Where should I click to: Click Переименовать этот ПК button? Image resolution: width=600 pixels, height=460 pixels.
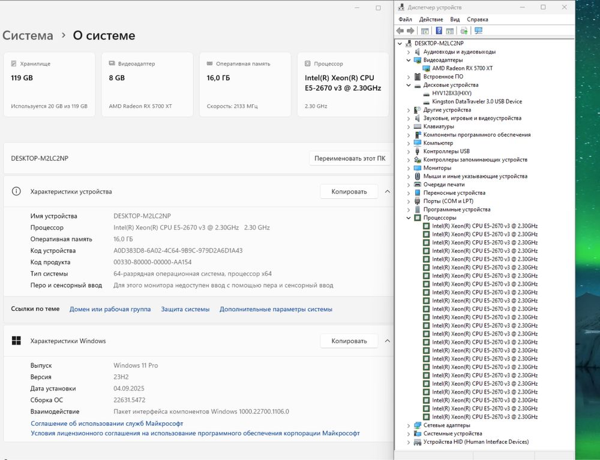click(x=350, y=158)
